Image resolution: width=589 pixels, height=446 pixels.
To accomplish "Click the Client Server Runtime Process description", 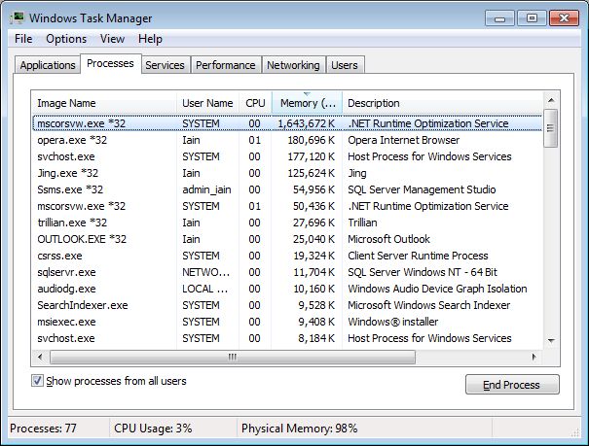I will click(418, 256).
